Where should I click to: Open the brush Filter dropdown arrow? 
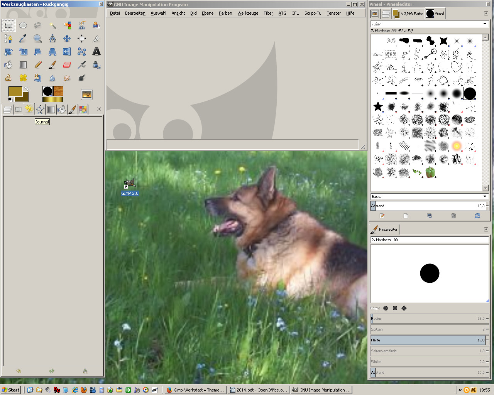pyautogui.click(x=485, y=24)
